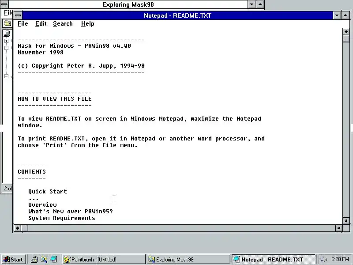Open the Search menu in Notepad

tap(63, 24)
